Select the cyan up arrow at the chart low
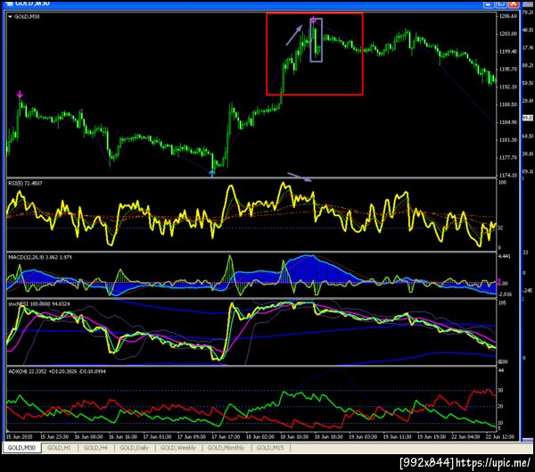Screen dimensions: 535x472 click(212, 173)
